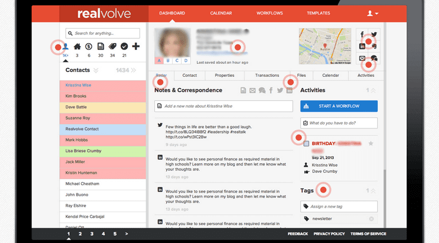Screen dimensions: 439x243
Task: Open the Austin map thumbnail
Action: tap(325, 46)
